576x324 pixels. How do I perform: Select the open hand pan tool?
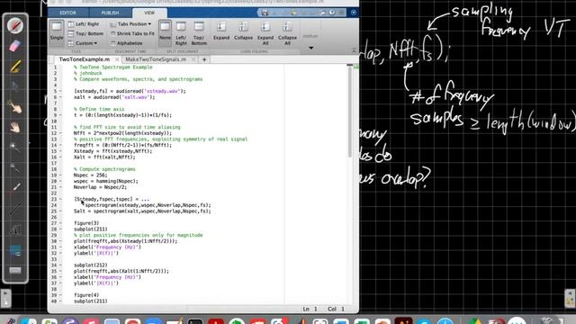coord(15,128)
